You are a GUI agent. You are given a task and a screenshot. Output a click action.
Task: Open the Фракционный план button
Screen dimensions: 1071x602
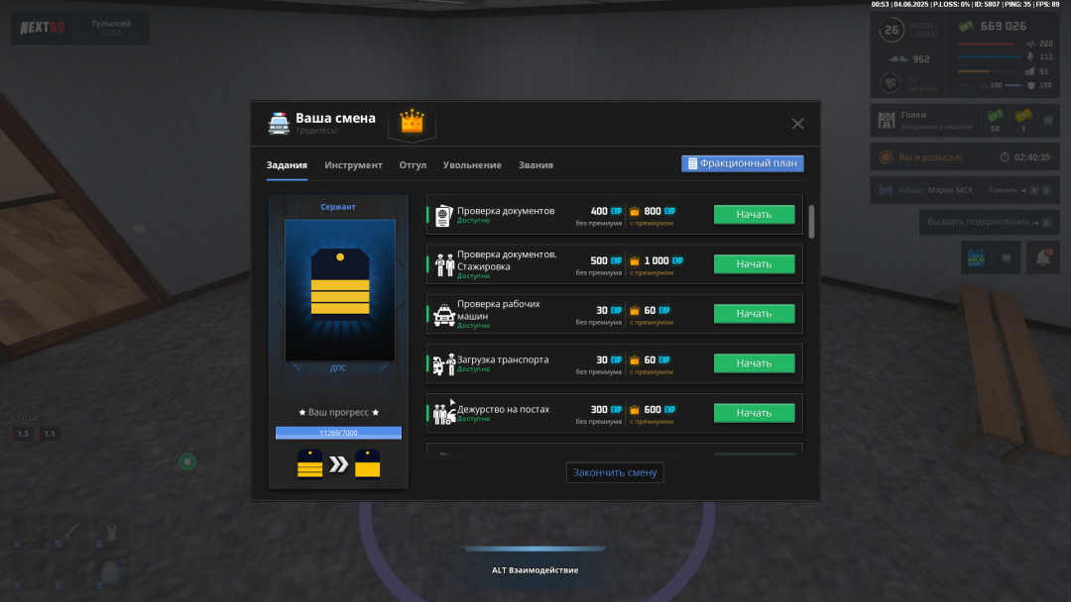pyautogui.click(x=743, y=163)
